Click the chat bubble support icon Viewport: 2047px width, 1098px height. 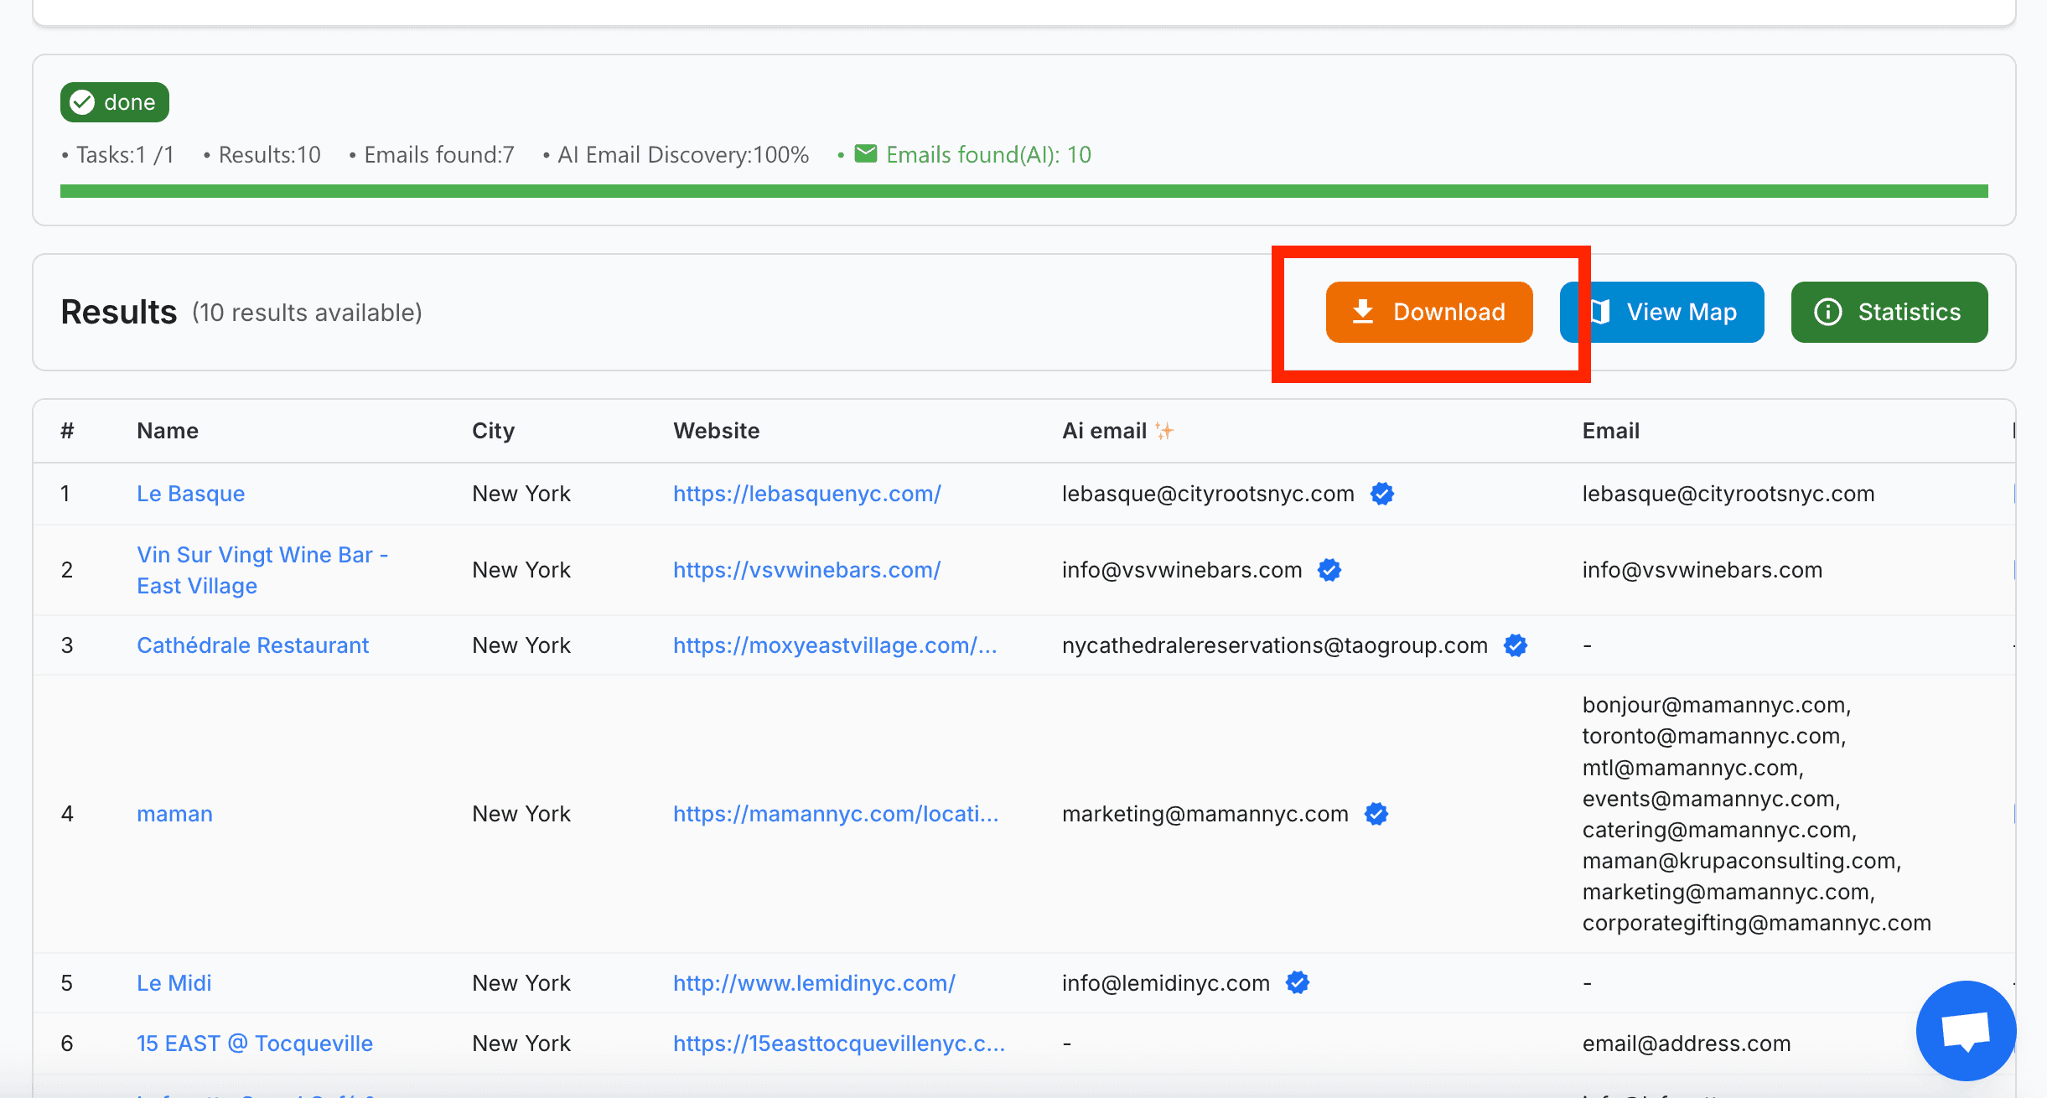(1966, 1031)
